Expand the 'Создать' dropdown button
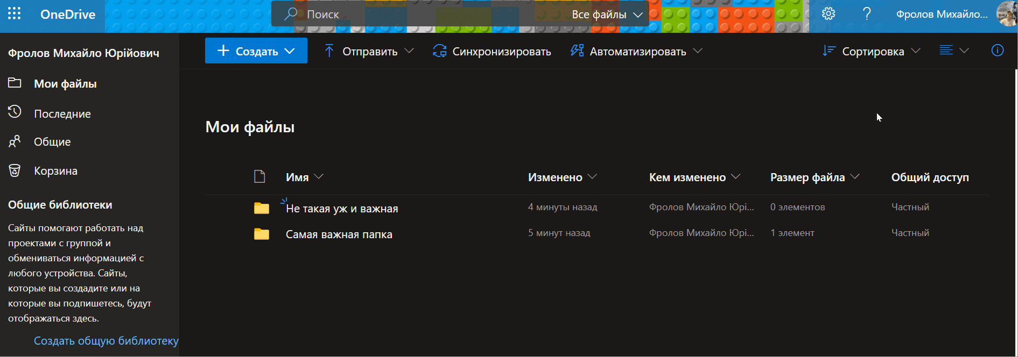The height and width of the screenshot is (357, 1018). point(256,51)
